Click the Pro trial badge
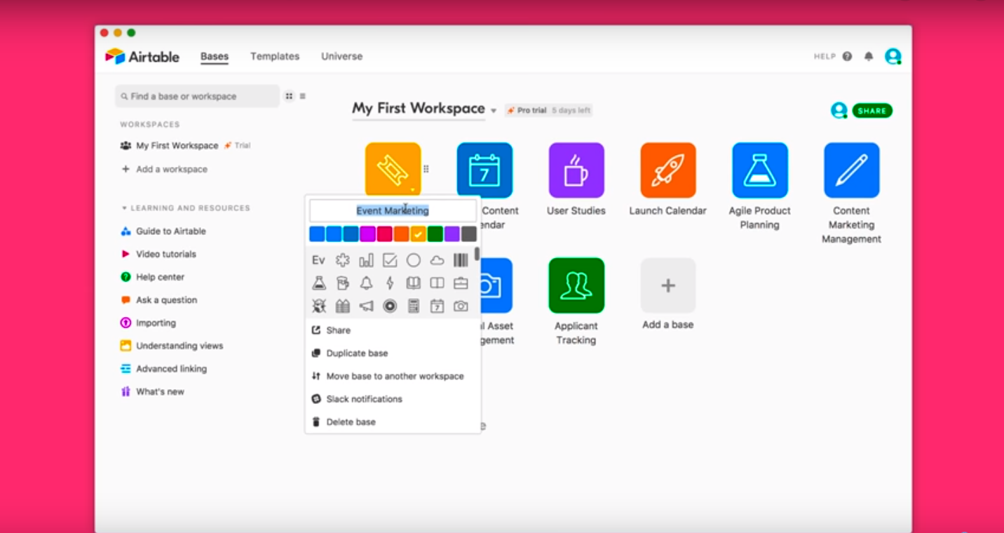 click(549, 111)
